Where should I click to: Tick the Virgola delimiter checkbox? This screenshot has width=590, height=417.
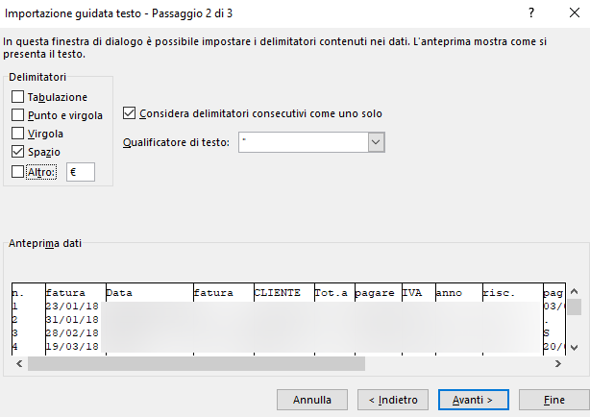pos(17,134)
